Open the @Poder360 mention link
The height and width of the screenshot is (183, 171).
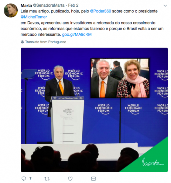(x=101, y=11)
